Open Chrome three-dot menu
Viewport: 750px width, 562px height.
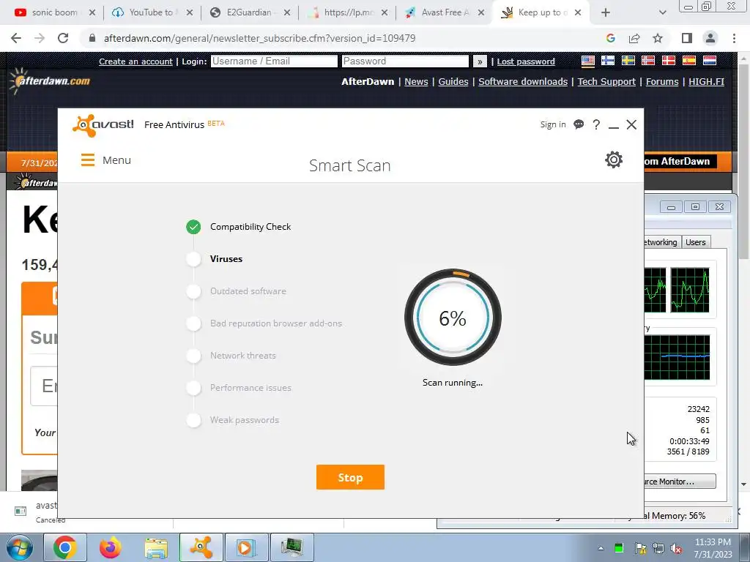pos(734,38)
